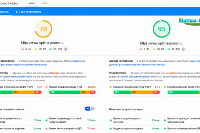
Task: Click the '3,4 сек.' speed index value
Action: tap(37, 129)
